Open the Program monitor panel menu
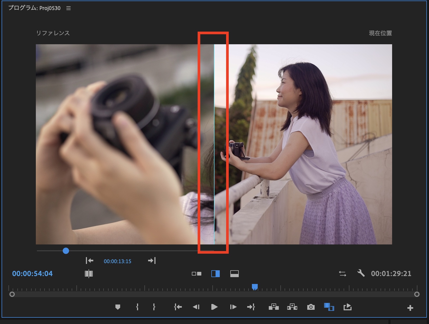 click(69, 8)
